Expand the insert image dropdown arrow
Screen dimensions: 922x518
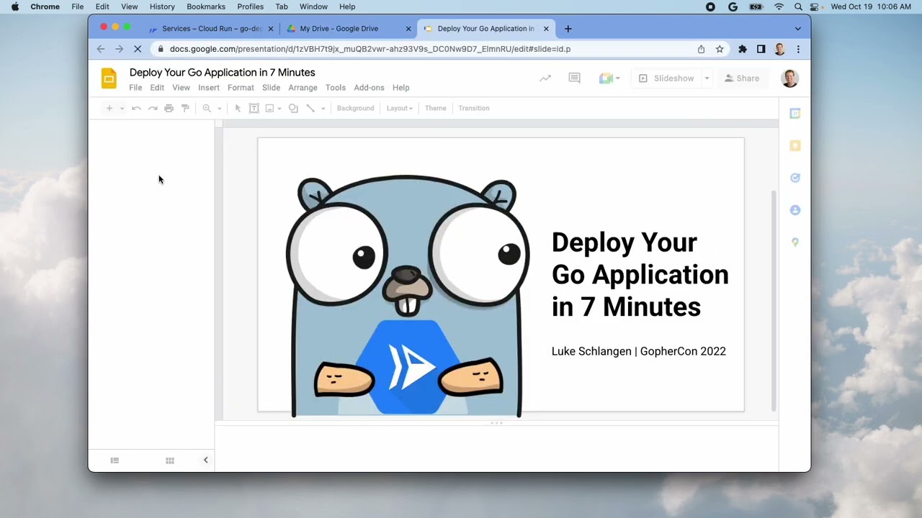[279, 108]
